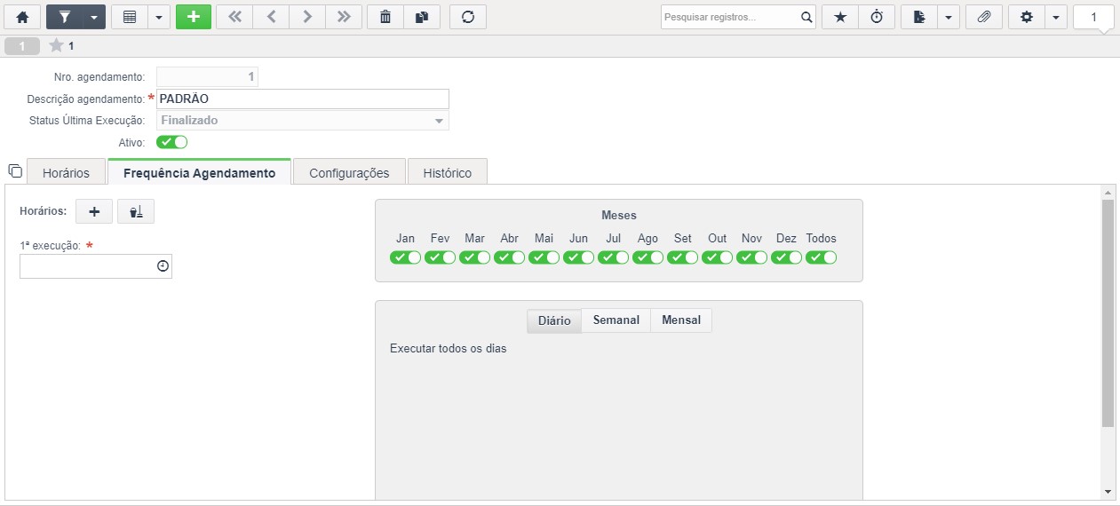The image size is (1120, 506).
Task: Go to the home screen icon
Action: [x=23, y=17]
